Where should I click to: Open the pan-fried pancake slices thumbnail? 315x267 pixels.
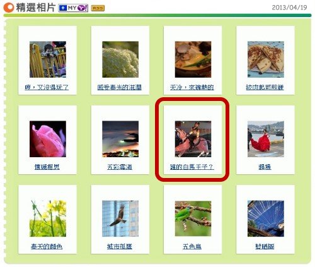pyautogui.click(x=266, y=59)
